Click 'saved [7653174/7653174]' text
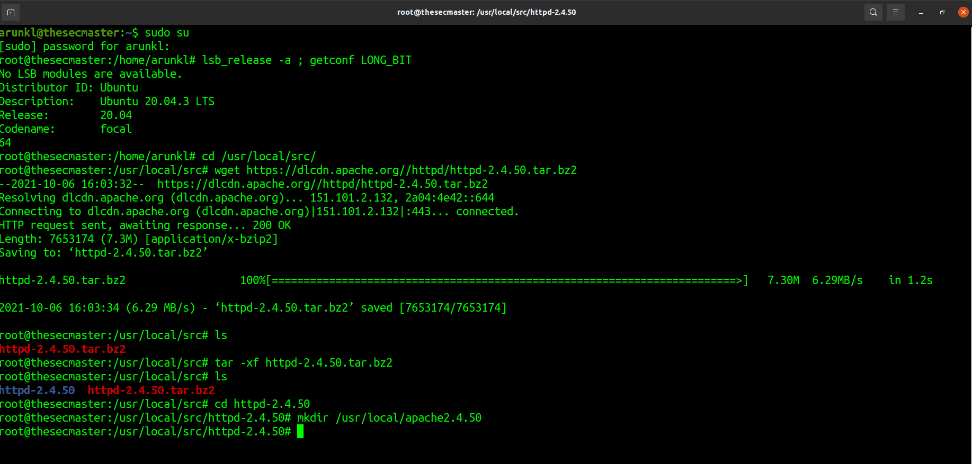 (x=434, y=308)
